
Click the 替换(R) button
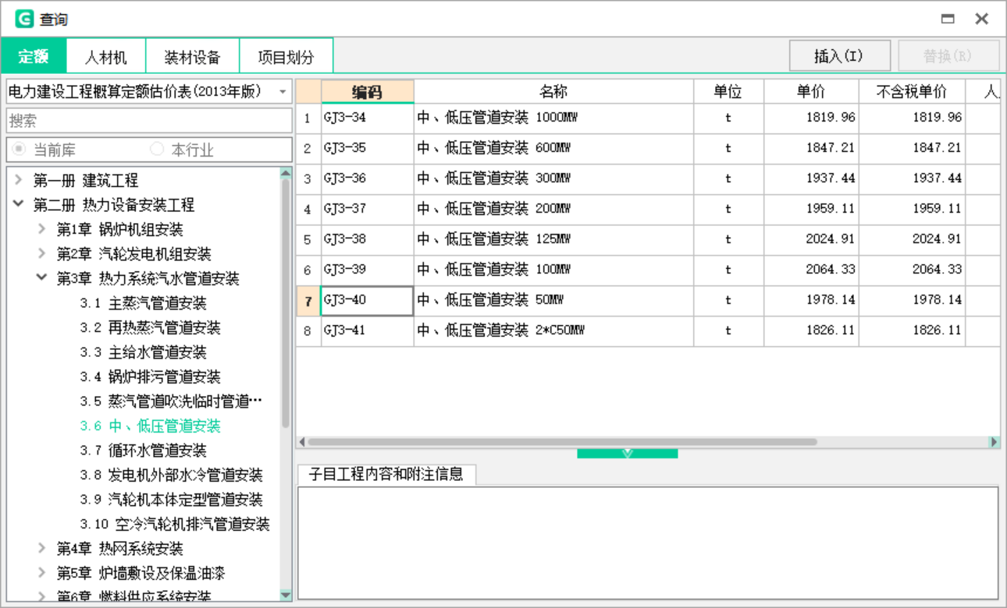(948, 56)
